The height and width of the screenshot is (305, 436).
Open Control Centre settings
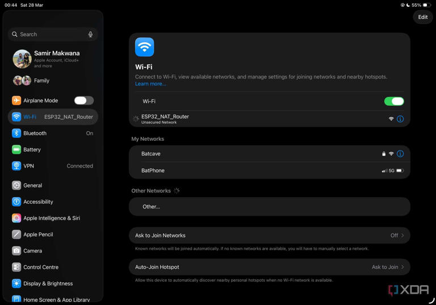click(x=53, y=267)
